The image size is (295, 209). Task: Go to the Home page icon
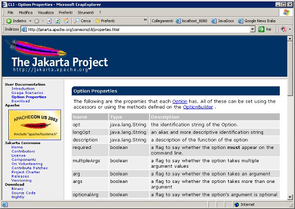[x=66, y=21]
